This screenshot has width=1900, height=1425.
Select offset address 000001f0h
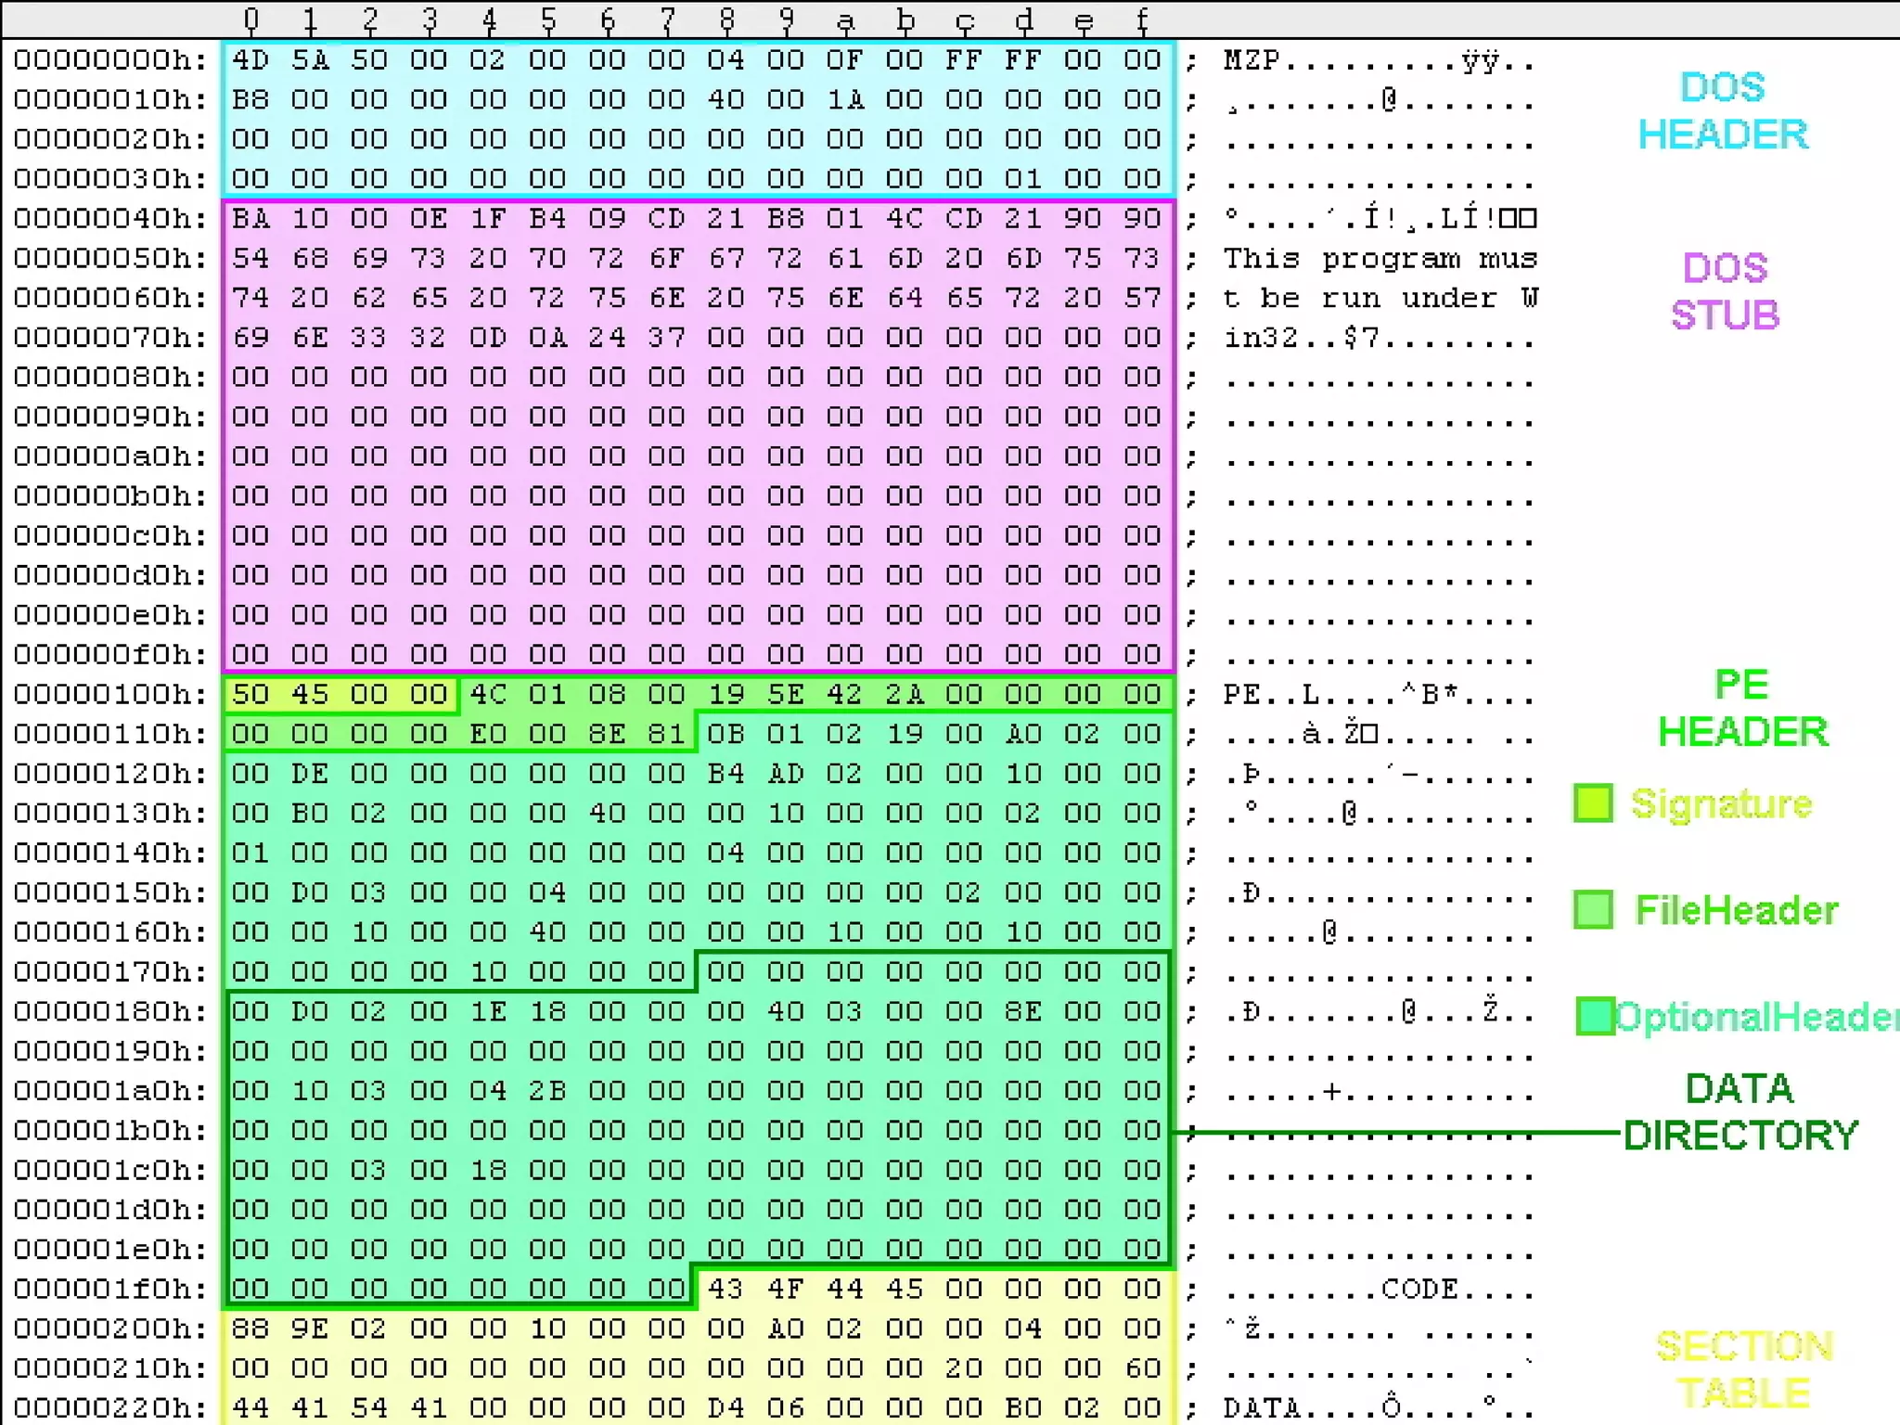pyautogui.click(x=109, y=1290)
